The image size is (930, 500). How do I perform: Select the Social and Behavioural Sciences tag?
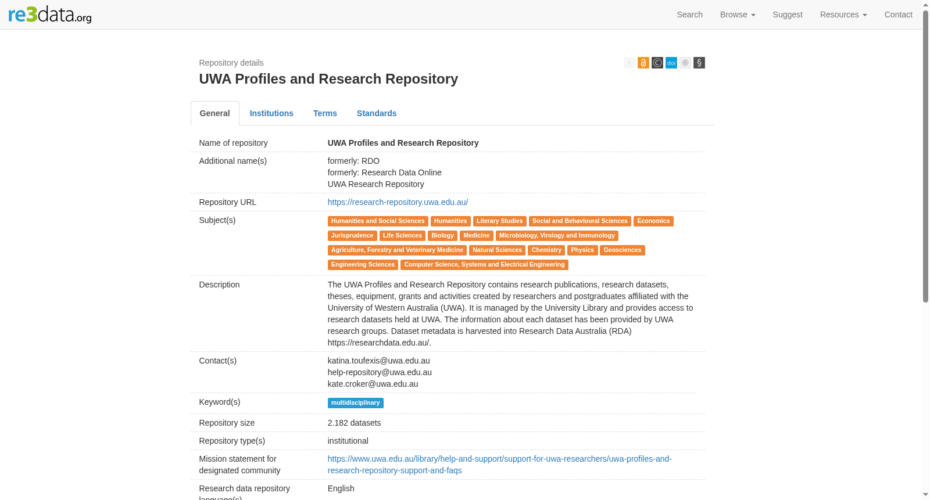coord(580,221)
